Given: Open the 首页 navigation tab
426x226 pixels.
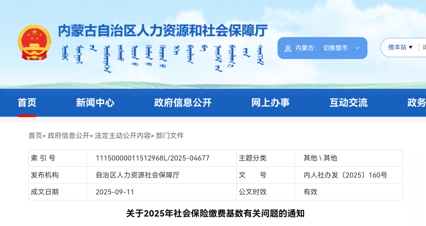Looking at the screenshot, I should pos(27,103).
